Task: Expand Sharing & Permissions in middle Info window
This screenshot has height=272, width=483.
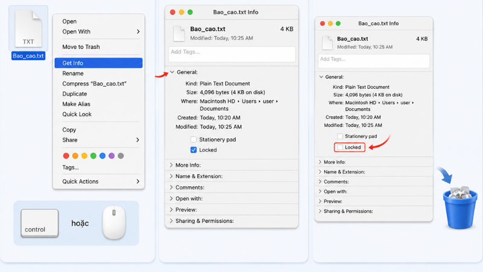Action: 171,221
